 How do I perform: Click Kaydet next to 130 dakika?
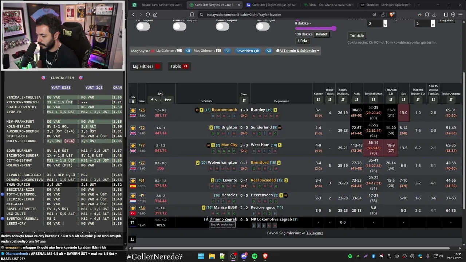click(321, 34)
